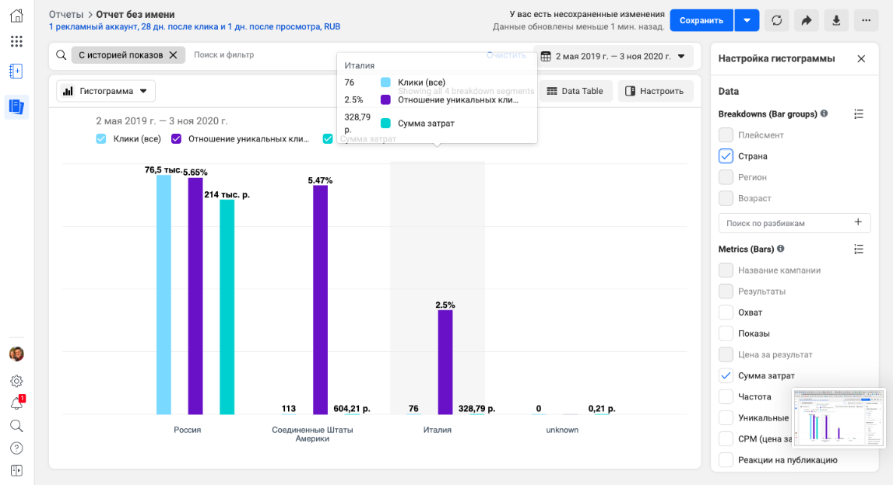The height and width of the screenshot is (485, 893).
Task: Close the Настройка гистограммы panel
Action: click(x=861, y=58)
